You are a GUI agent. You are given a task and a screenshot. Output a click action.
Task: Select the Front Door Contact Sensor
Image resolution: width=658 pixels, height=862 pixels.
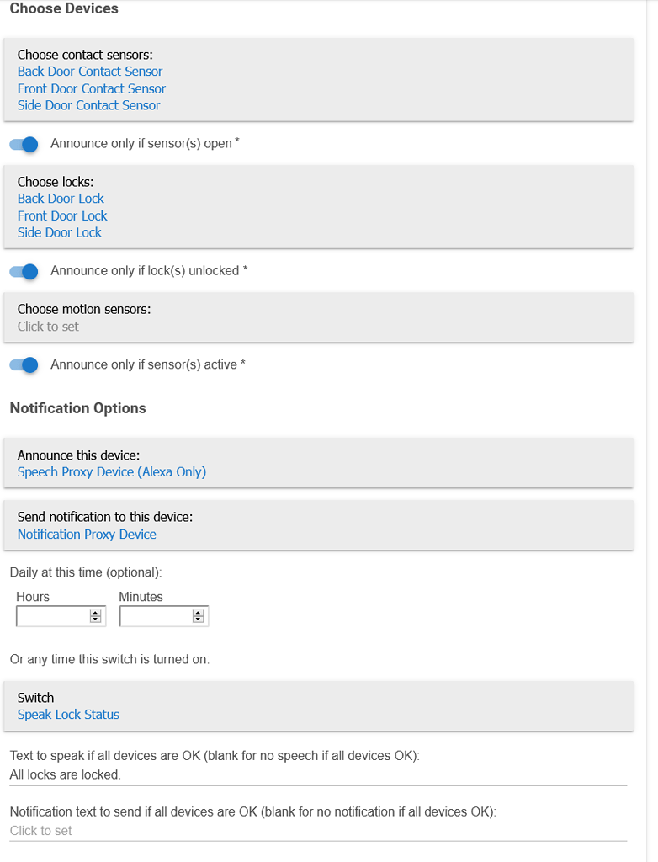tap(91, 88)
